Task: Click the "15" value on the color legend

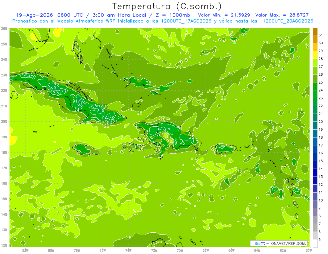Action: pos(321,161)
